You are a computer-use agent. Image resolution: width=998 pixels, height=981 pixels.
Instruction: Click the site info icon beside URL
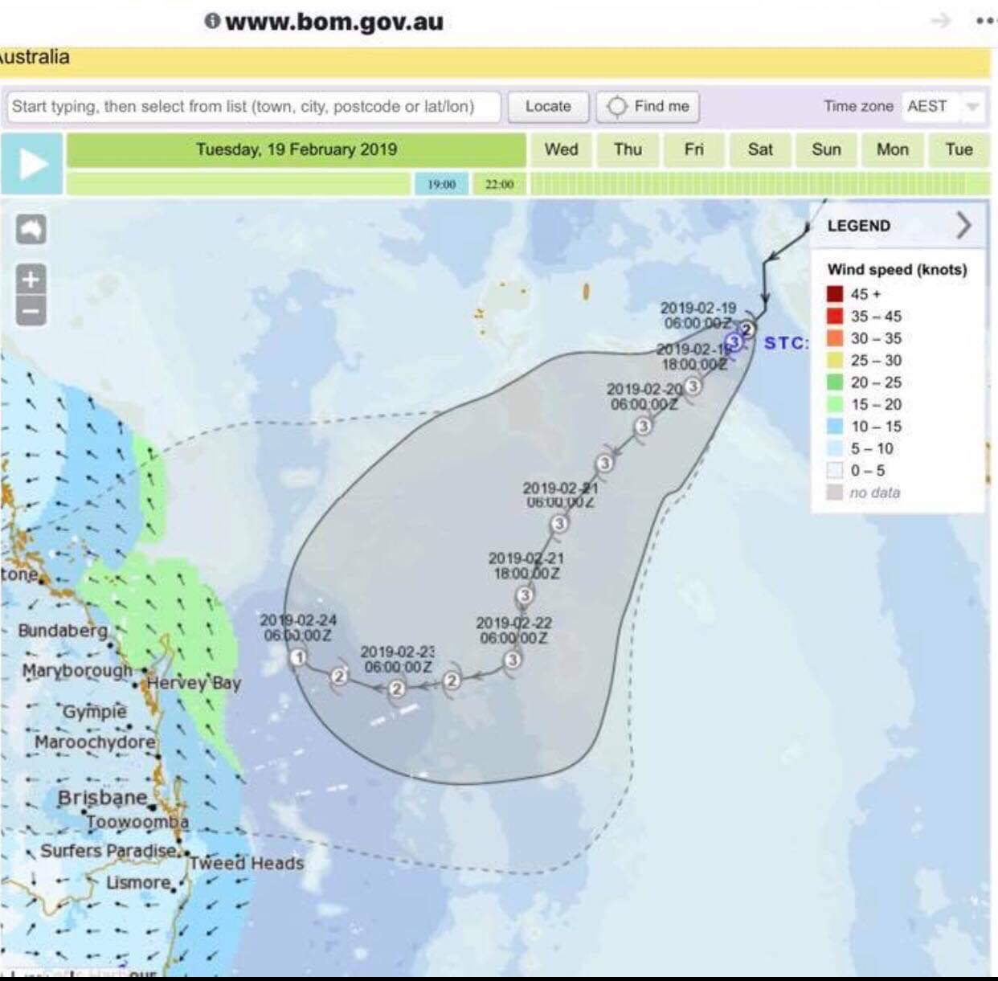tap(212, 21)
